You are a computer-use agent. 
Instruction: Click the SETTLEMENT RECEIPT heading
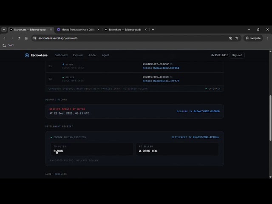pyautogui.click(x=59, y=127)
